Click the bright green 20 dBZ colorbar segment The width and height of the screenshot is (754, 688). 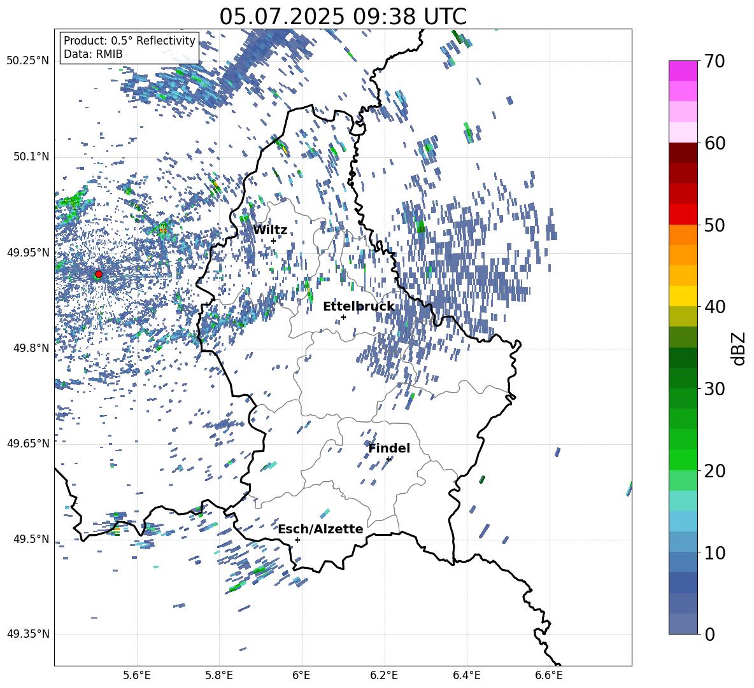[x=683, y=460]
